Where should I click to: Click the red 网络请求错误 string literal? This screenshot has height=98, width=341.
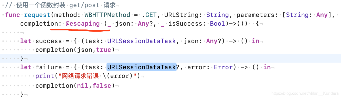pyautogui.click(x=79, y=76)
